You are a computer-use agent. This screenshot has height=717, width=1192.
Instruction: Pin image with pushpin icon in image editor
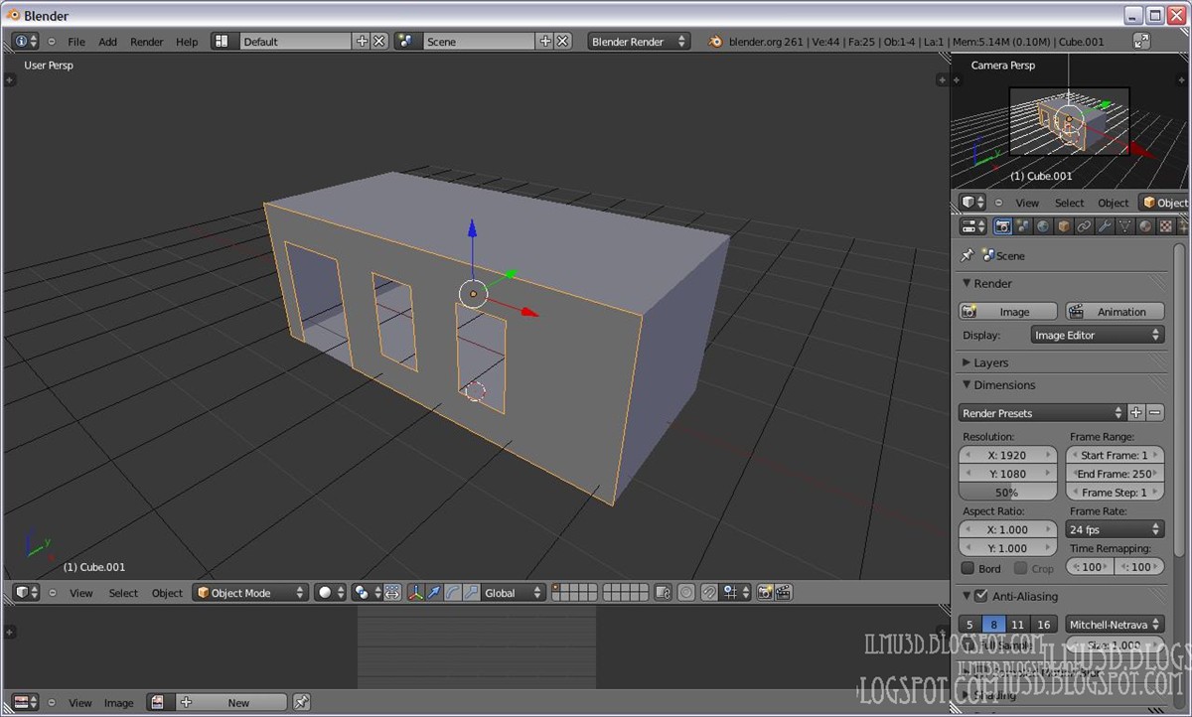click(302, 702)
